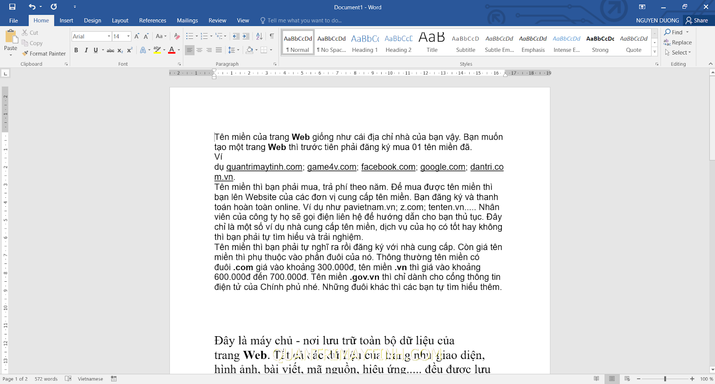Screen dimensions: 715x384
Task: Click the zoom slider handle
Action: [x=665, y=379]
